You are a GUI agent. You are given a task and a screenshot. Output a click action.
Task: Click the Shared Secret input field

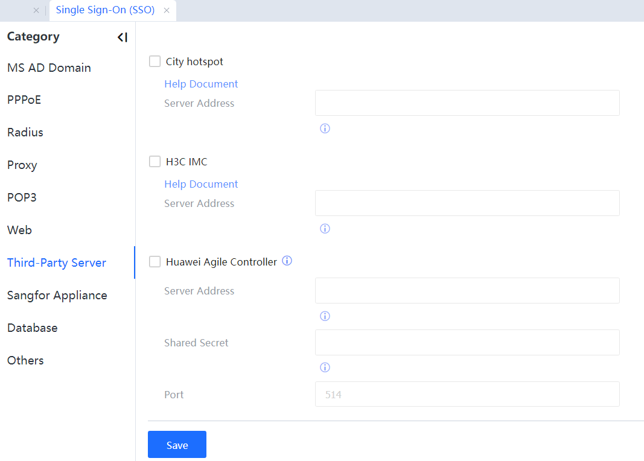click(467, 343)
